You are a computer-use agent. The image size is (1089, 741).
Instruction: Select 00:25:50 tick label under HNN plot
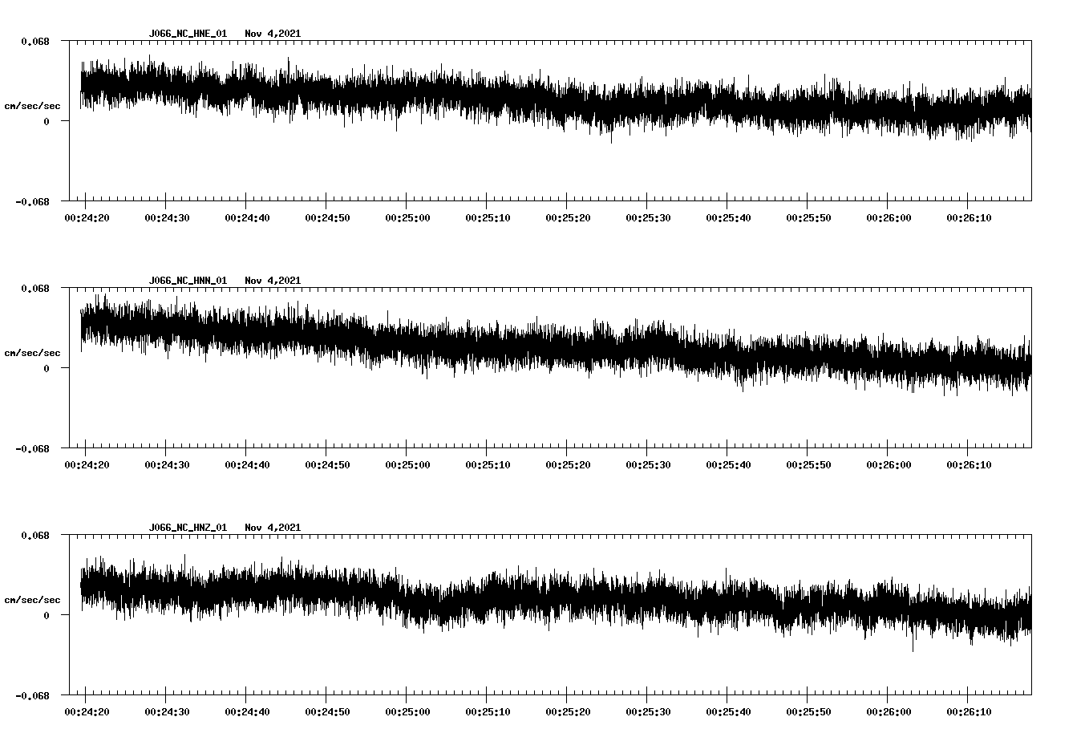808,465
